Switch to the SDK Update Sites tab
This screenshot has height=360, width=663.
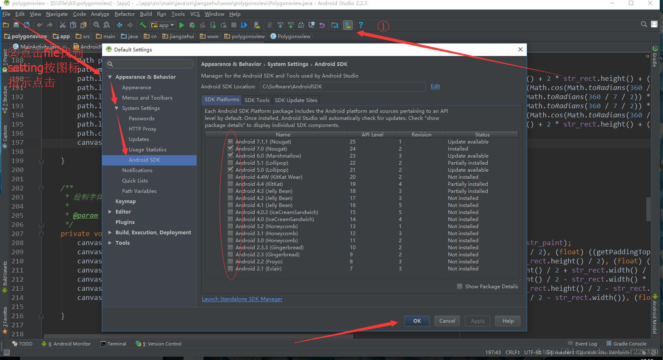pyautogui.click(x=296, y=100)
